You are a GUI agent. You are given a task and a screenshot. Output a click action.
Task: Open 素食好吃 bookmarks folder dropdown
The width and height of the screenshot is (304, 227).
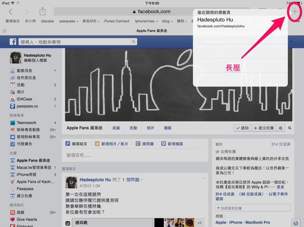tap(91, 21)
